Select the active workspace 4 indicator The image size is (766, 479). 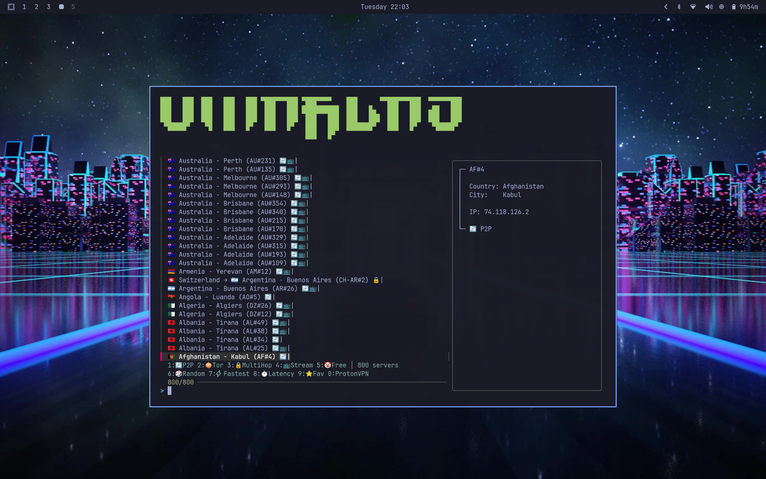(61, 7)
